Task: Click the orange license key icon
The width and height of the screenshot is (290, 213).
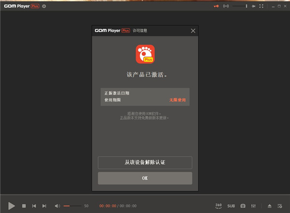Action: pos(217,6)
